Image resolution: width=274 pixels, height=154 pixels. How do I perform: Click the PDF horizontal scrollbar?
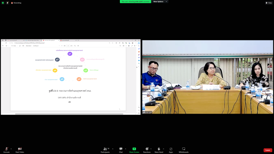[68, 114]
